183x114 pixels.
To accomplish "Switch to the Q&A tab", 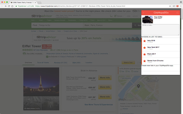I will tap(76, 63).
